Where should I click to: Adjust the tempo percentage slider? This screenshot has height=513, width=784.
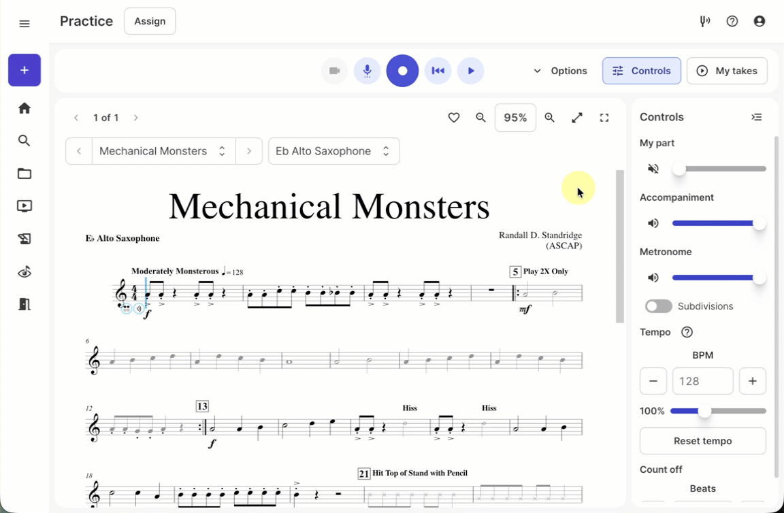718,411
